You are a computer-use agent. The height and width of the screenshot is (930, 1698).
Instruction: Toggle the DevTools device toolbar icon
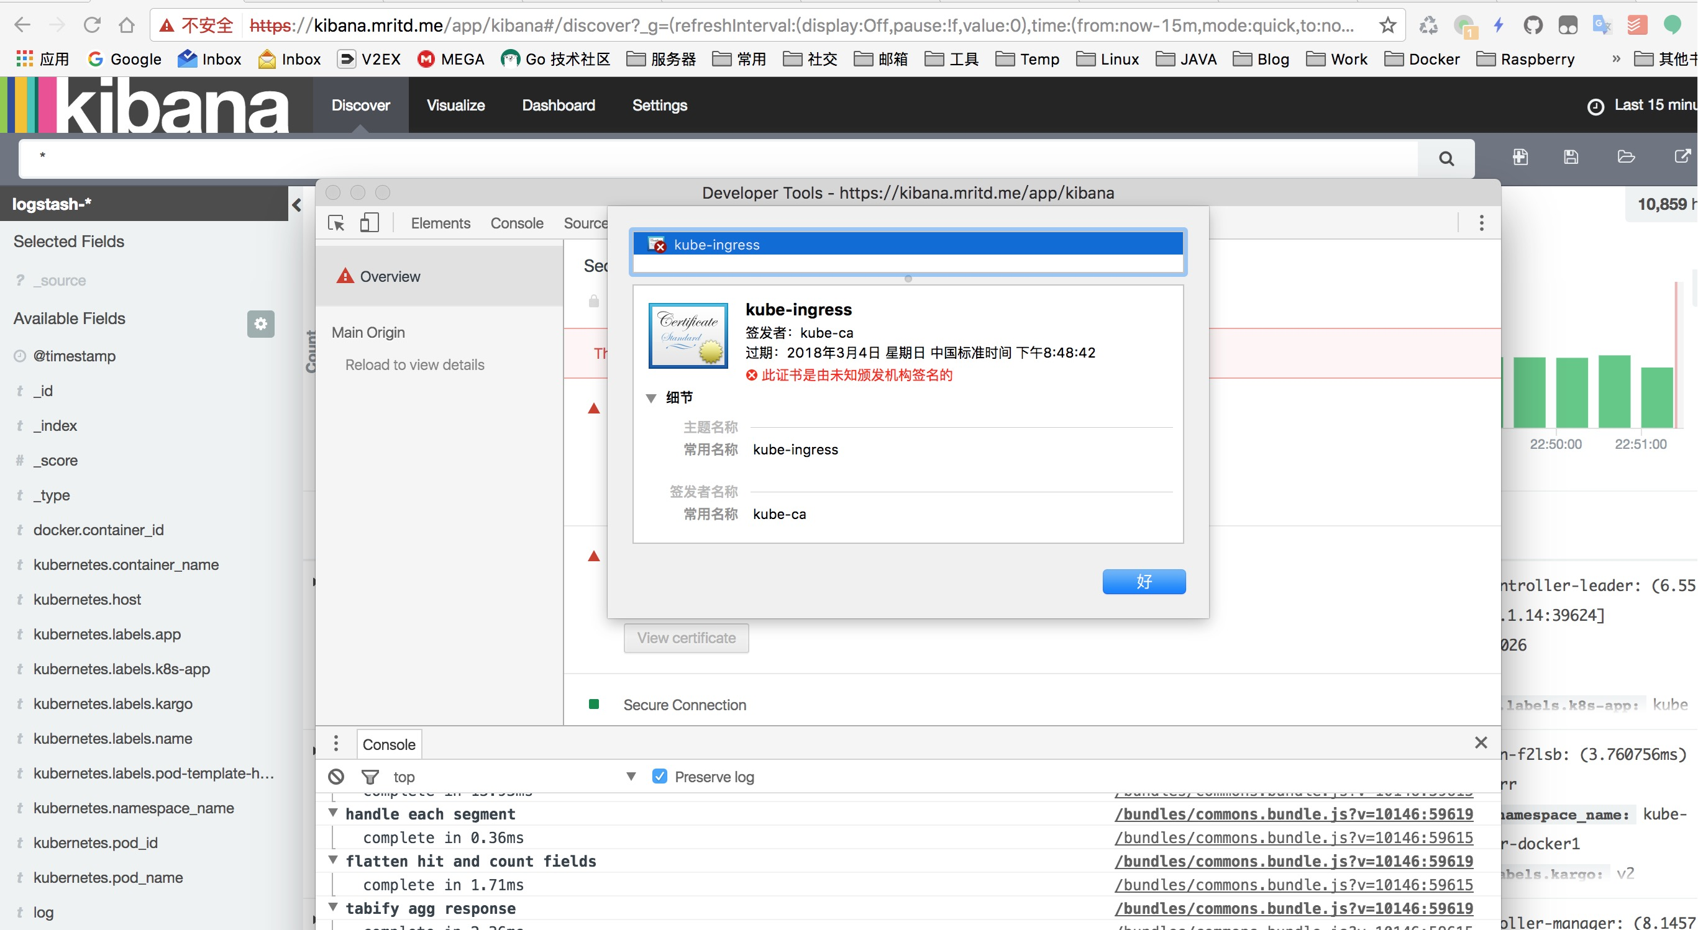coord(369,223)
